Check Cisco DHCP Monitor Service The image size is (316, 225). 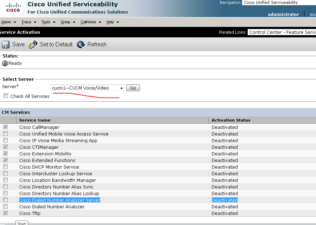[x=6, y=167]
